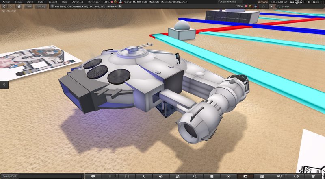This screenshot has width=325, height=179.
Task: Open voice controls headphones icon
Action: click(127, 176)
